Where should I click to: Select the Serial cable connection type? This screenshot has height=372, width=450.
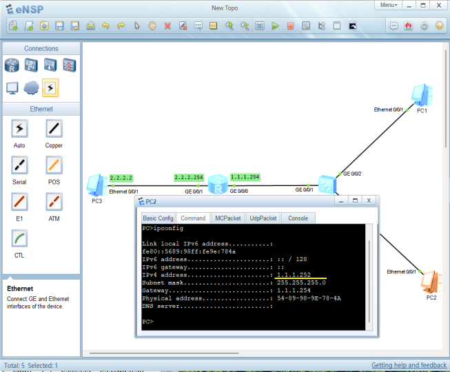19,166
